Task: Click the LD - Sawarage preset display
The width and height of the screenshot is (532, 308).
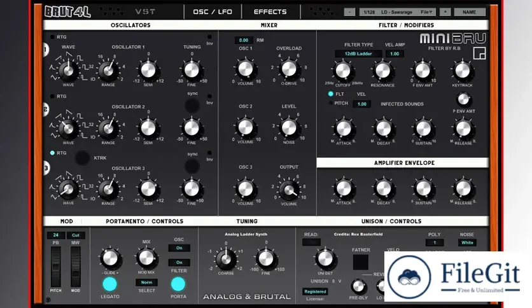Action: click(x=396, y=12)
